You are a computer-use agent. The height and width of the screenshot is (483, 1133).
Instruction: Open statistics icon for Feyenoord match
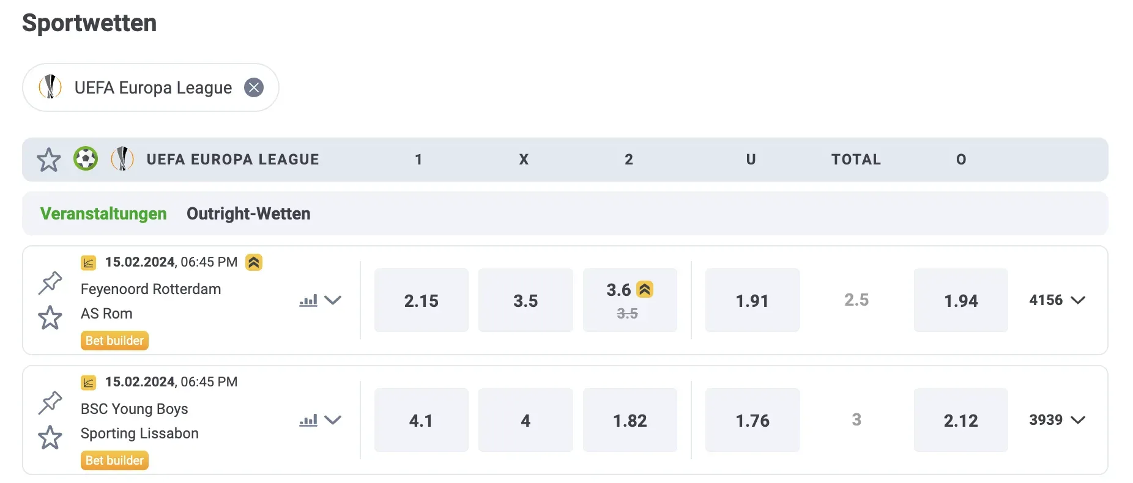pyautogui.click(x=308, y=300)
